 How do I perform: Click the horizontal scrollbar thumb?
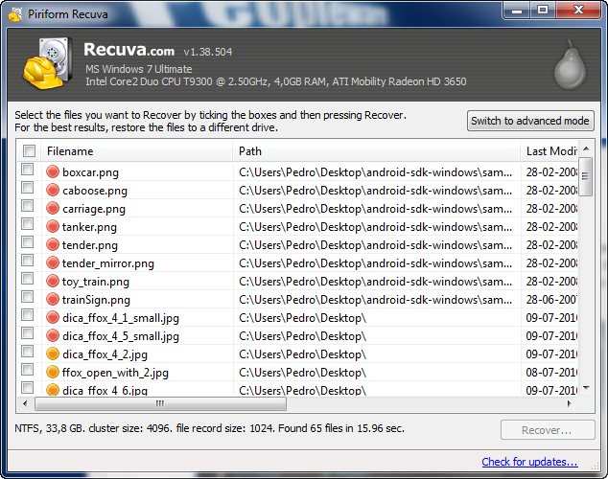160,404
